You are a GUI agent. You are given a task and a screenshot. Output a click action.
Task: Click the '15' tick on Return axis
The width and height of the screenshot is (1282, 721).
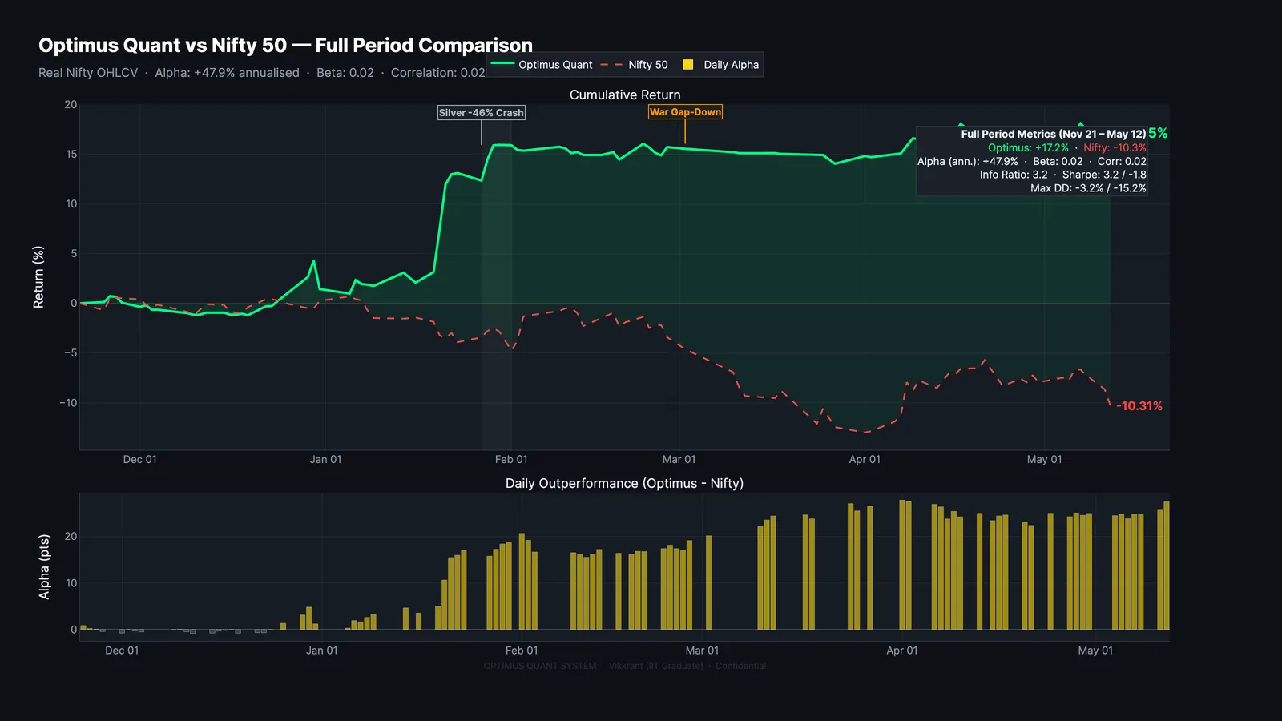click(x=71, y=155)
